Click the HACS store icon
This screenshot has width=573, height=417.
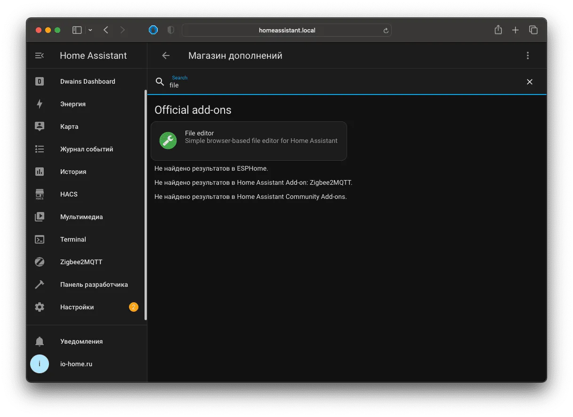(x=40, y=194)
